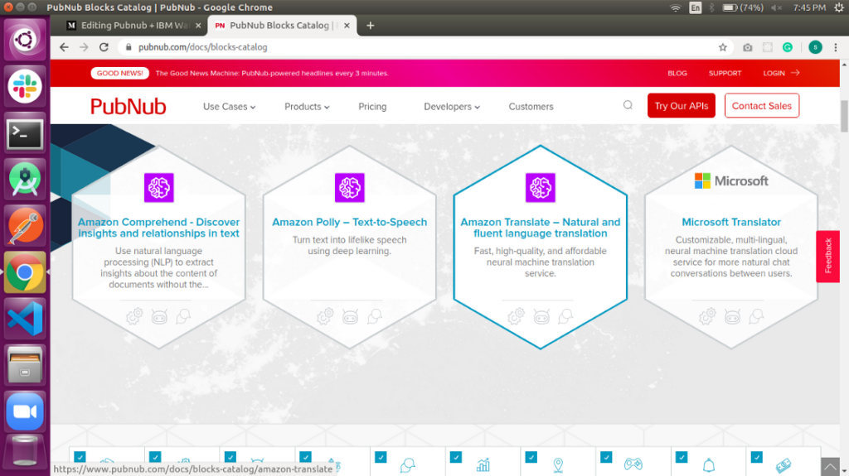Open the Microsoft Translator title link
This screenshot has height=476, width=849.
tap(731, 222)
